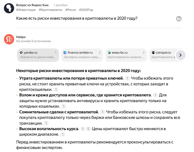This screenshot has width=194, height=152.
Task: Click citation 1 after 'транзакции.'
Action: point(46,123)
